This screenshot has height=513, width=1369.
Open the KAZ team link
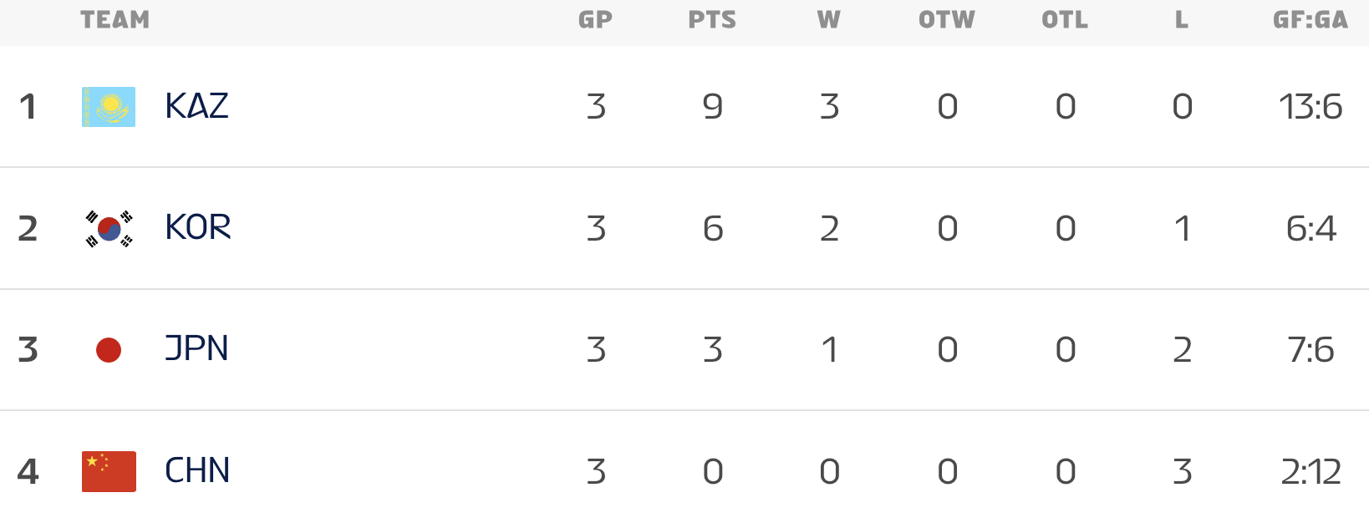196,106
